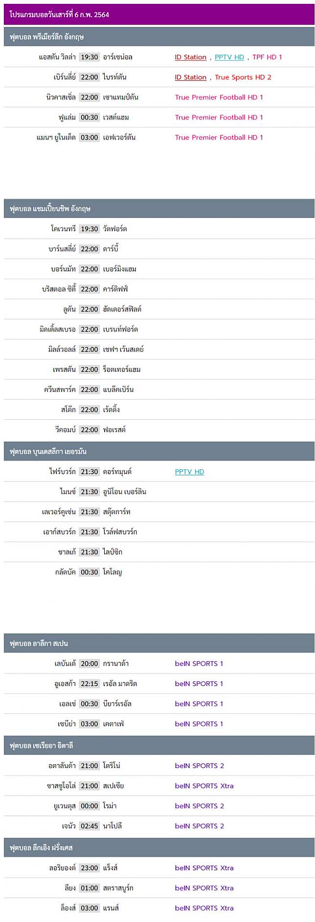315x922 pixels.
Task: Click the 19:30 kickoff time for โคเวนทรี
Action: (90, 229)
